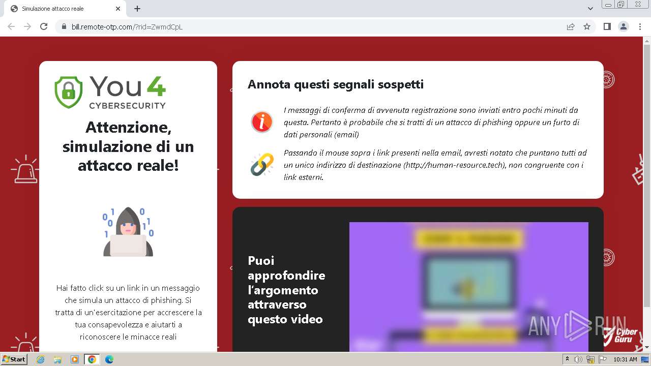Open the Chrome three-dot menu
The image size is (651, 366).
coord(640,26)
